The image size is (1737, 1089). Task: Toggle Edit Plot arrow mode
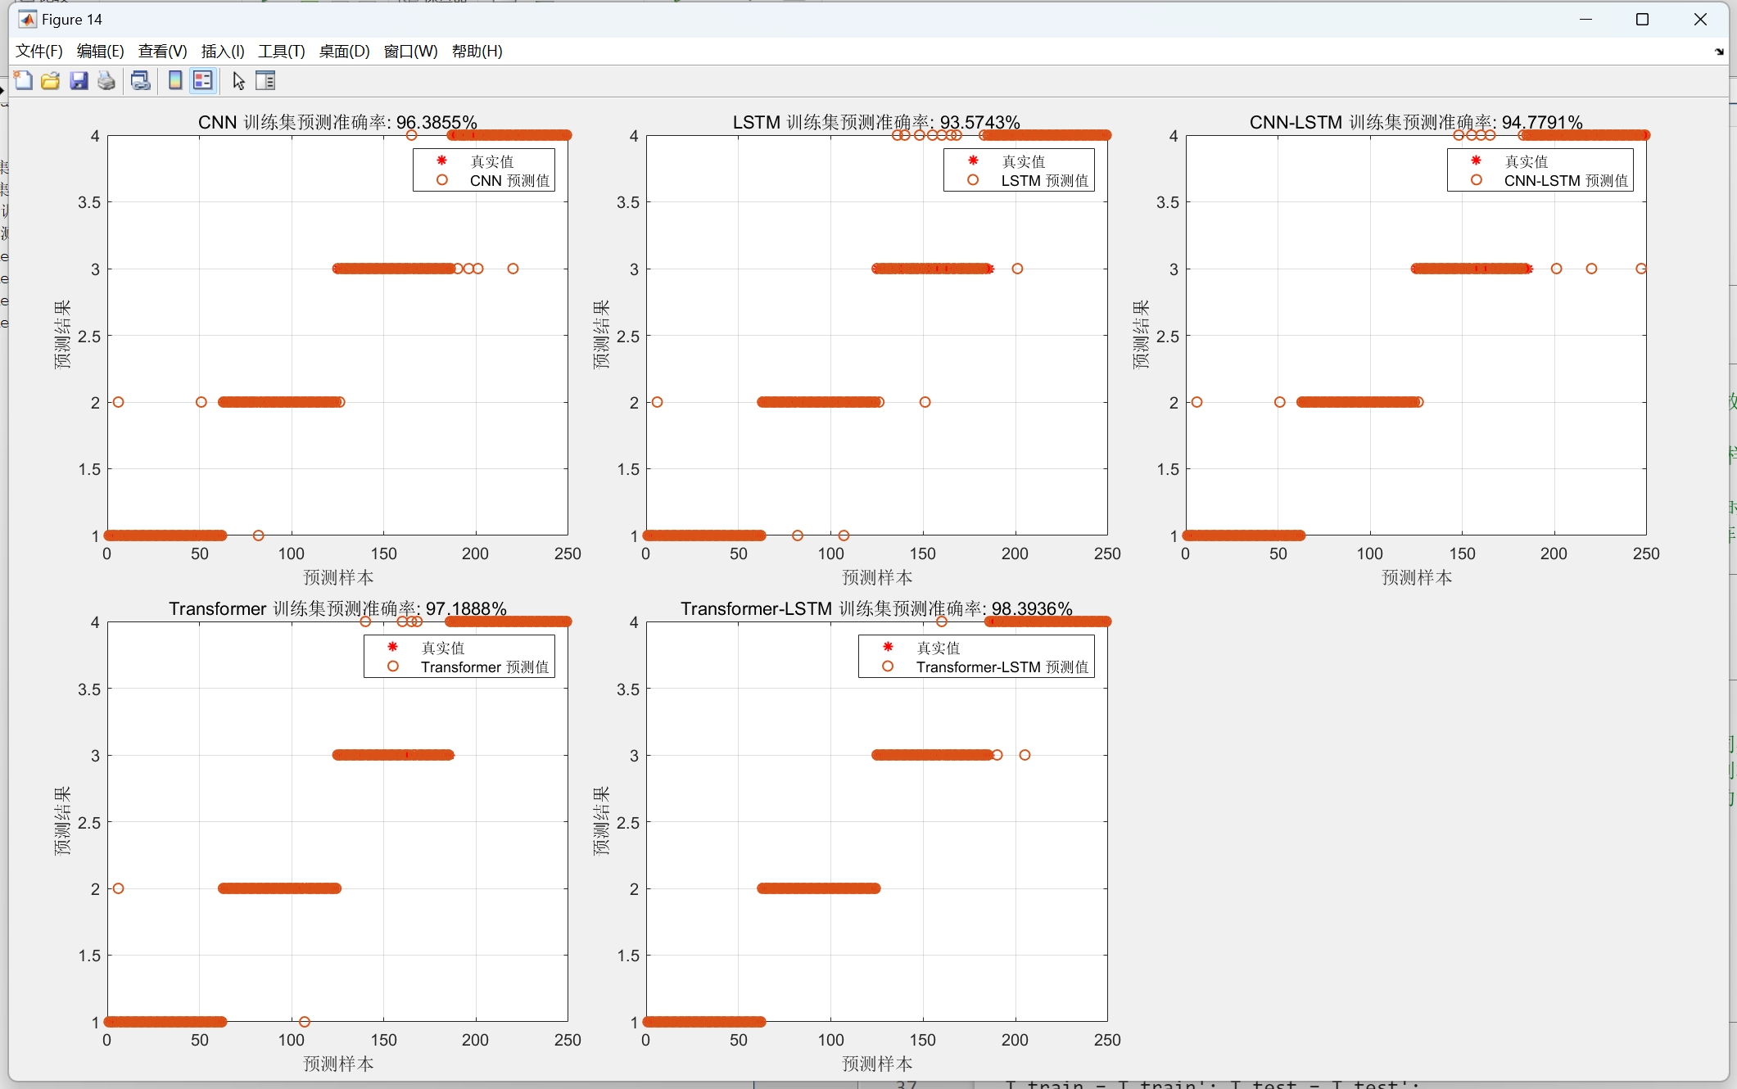(237, 80)
